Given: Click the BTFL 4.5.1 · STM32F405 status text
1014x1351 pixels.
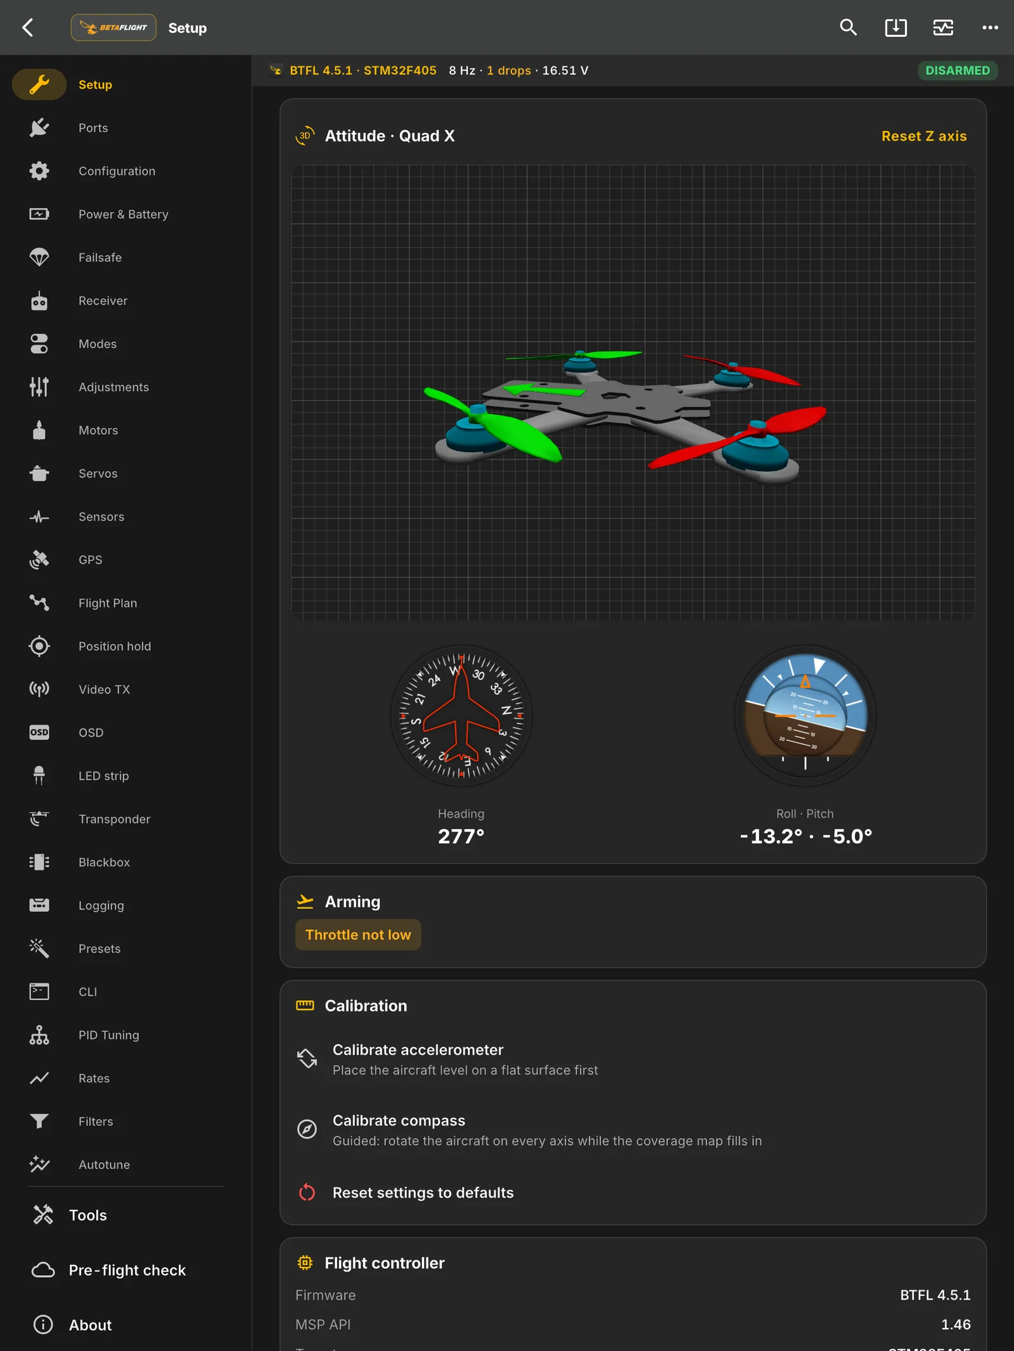Looking at the screenshot, I should click(363, 70).
